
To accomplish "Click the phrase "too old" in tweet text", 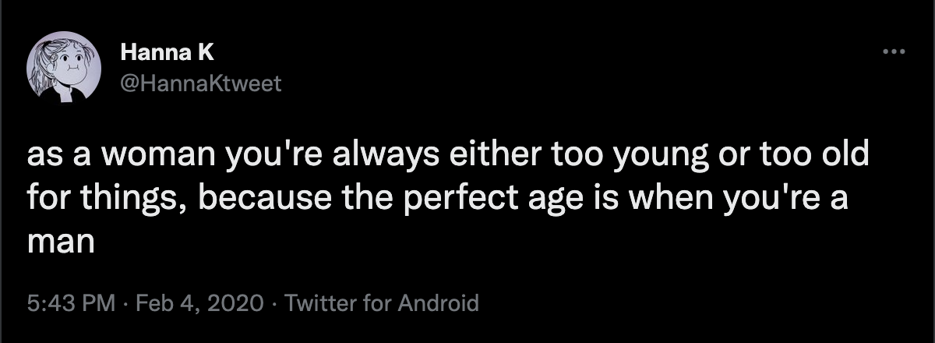I will pos(802,158).
